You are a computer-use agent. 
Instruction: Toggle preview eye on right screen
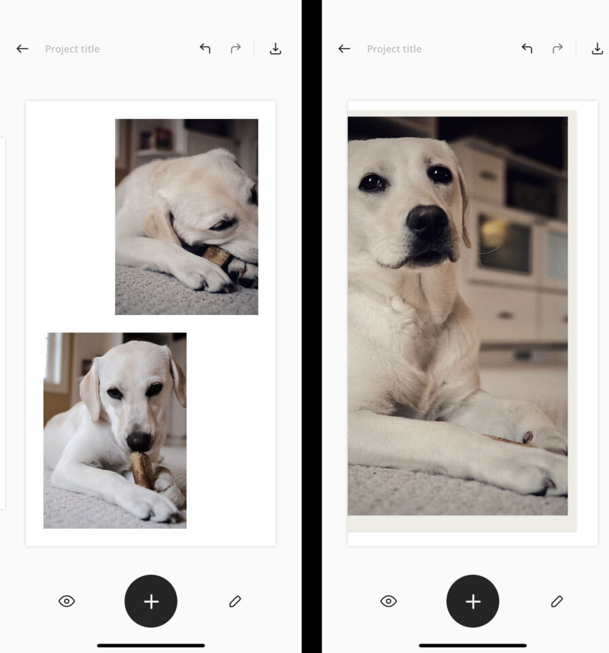coord(388,601)
